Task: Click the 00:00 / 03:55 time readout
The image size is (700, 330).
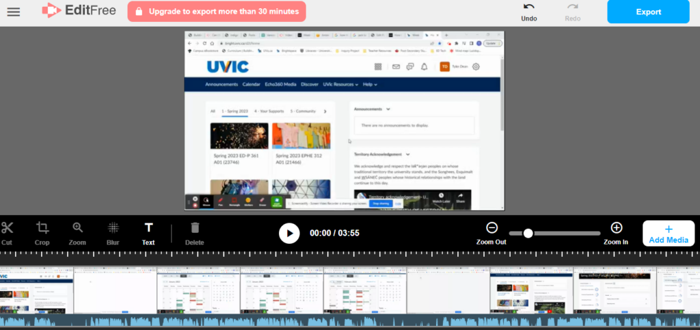Action: click(334, 233)
